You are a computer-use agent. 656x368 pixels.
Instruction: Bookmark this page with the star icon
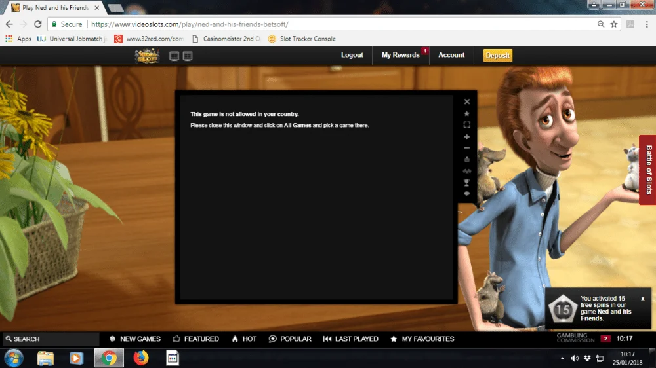(x=614, y=24)
